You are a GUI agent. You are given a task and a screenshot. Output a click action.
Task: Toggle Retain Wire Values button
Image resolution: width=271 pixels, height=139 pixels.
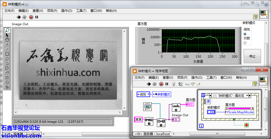tap(181, 84)
